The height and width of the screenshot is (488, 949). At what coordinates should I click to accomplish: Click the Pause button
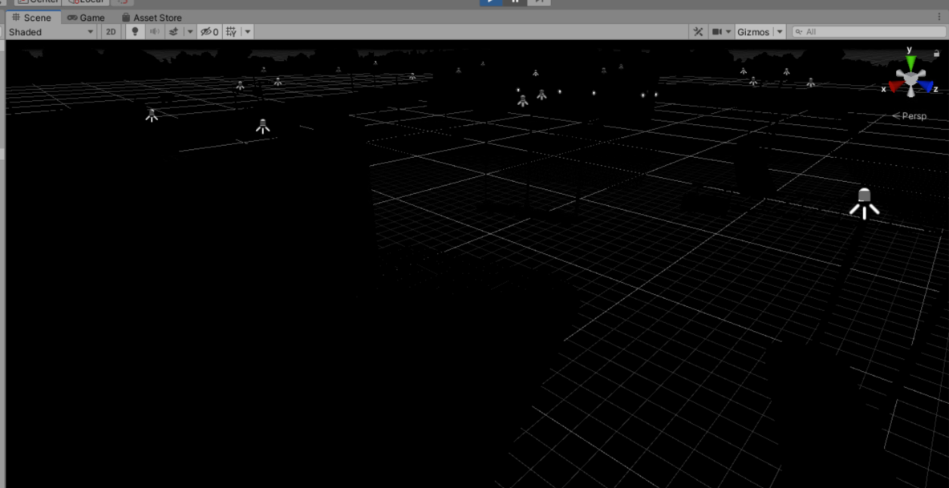515,2
